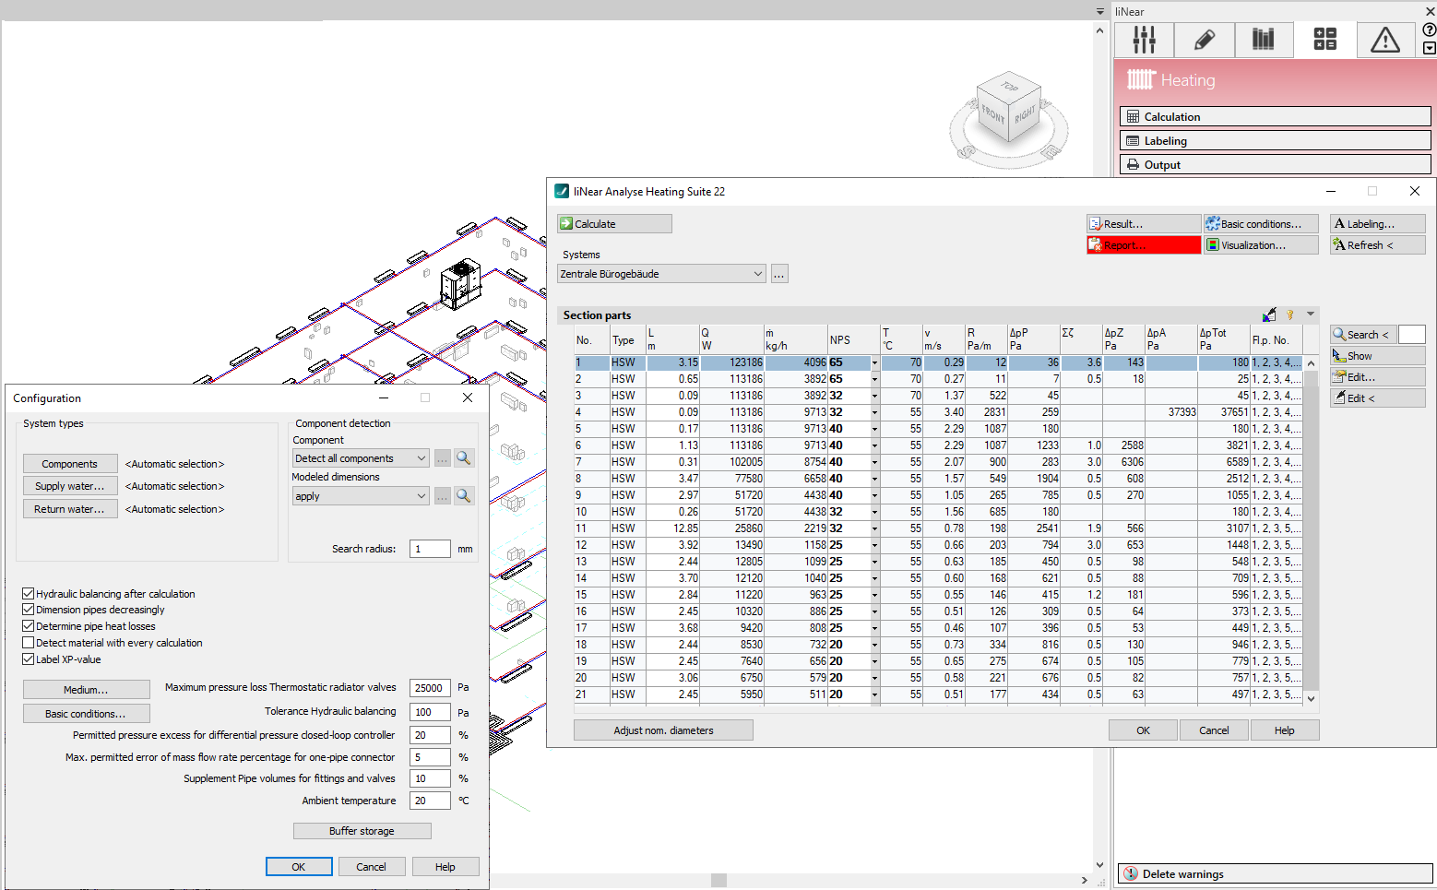Viewport: 1437px width, 890px height.
Task: Select the warning triangle tab icon
Action: pos(1384,40)
